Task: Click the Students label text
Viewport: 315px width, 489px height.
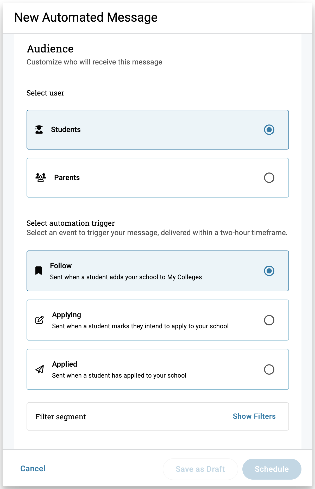Action: click(x=66, y=129)
